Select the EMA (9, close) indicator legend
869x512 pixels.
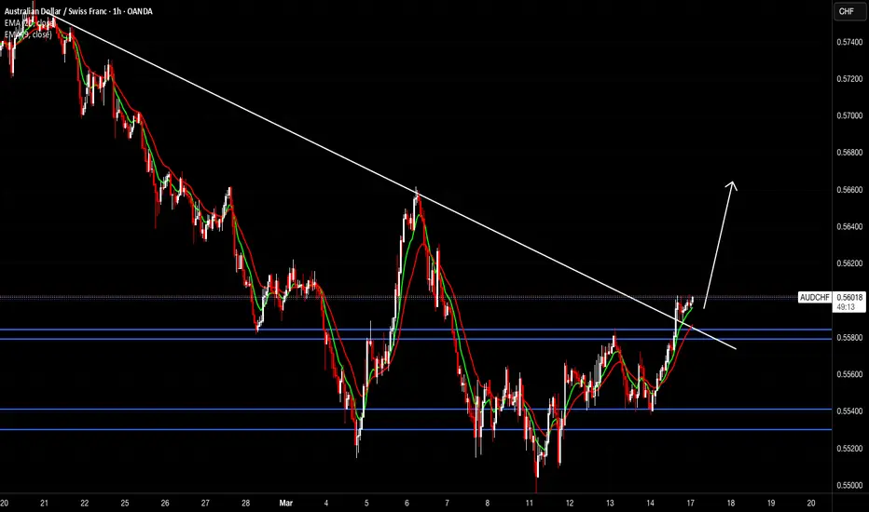click(28, 34)
